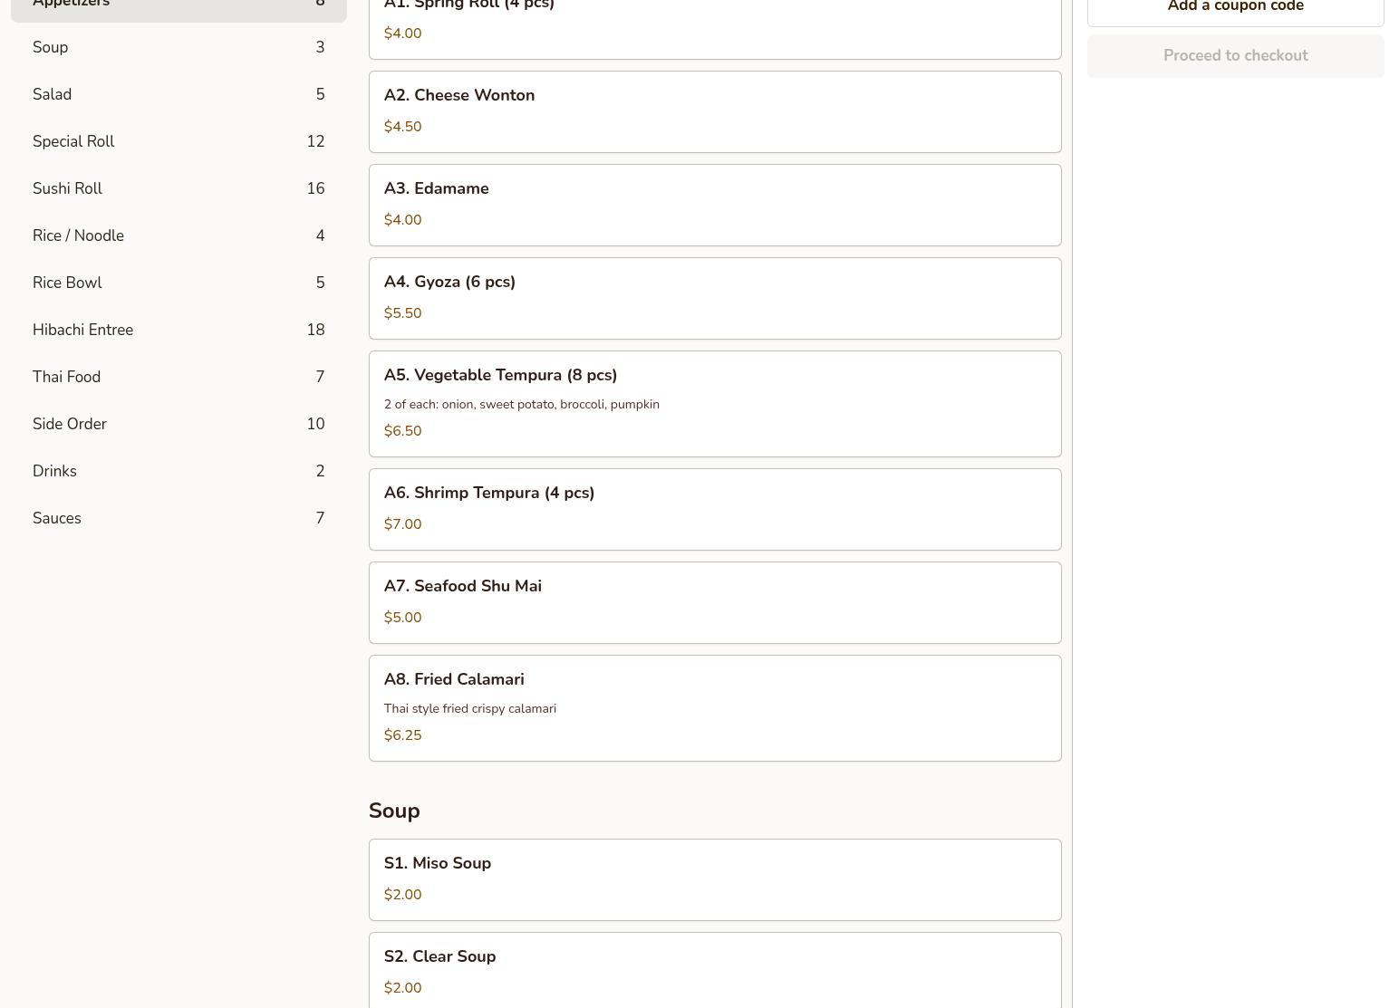Select the Drinks category

pyautogui.click(x=178, y=471)
